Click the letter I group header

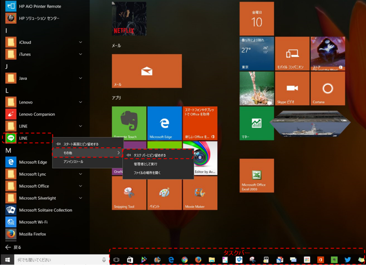click(x=6, y=31)
